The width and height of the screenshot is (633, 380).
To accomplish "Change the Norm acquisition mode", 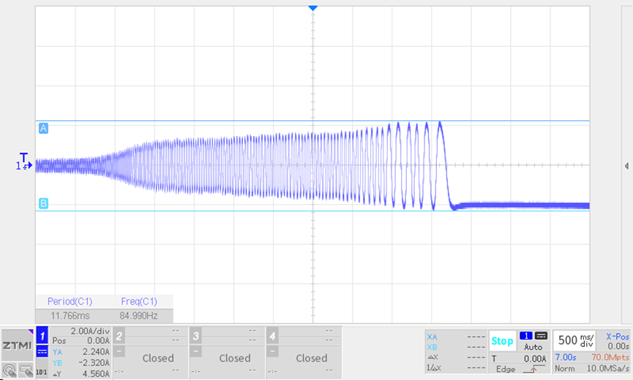I will (x=564, y=369).
